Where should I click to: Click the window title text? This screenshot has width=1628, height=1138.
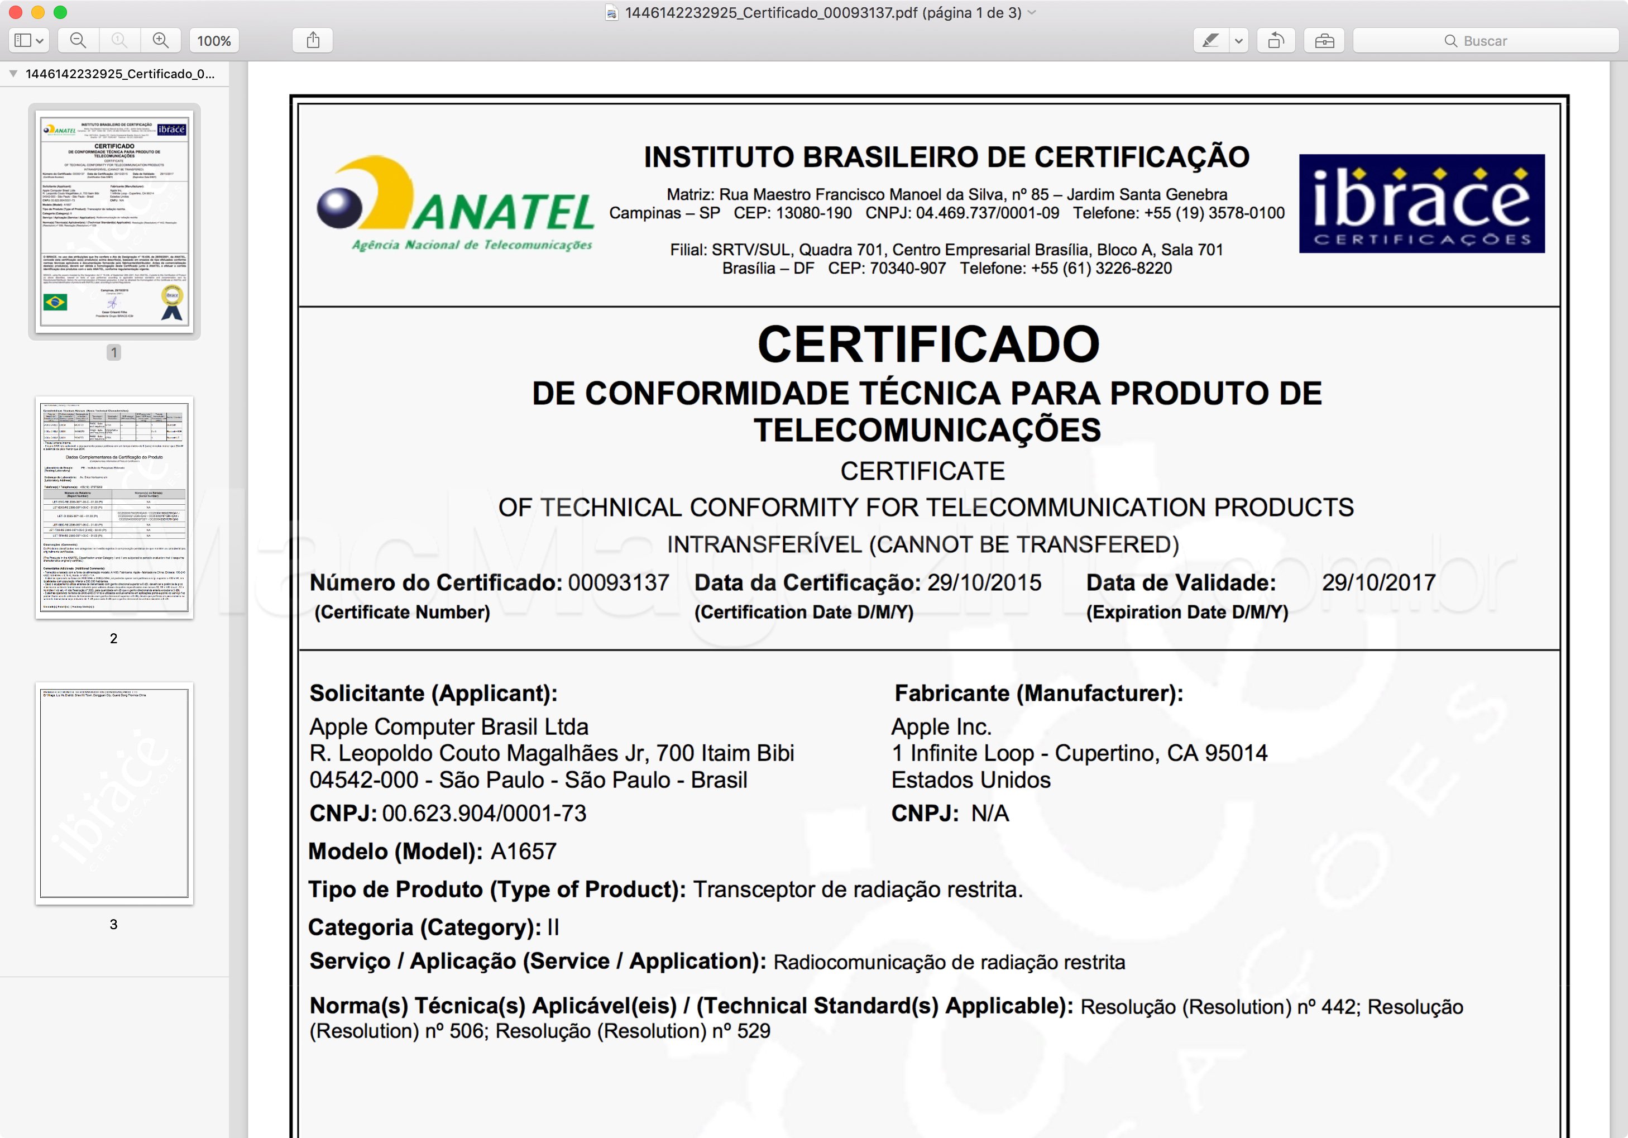823,13
